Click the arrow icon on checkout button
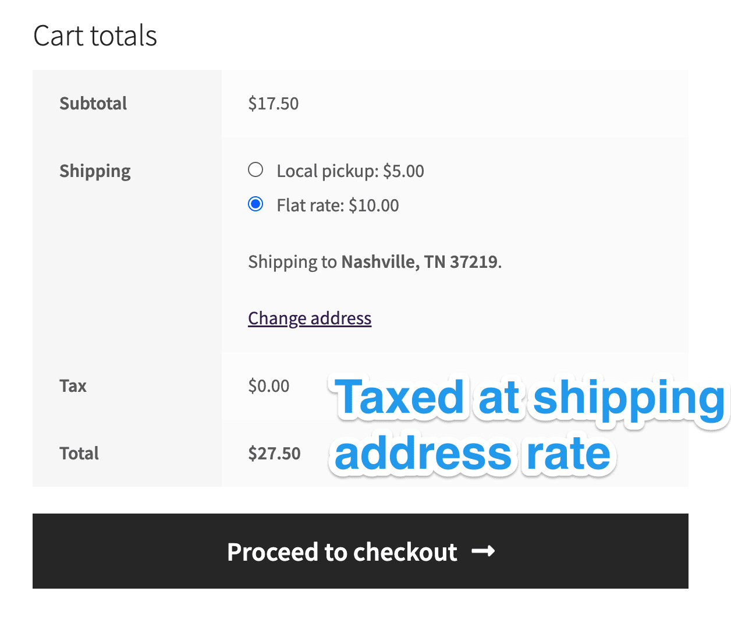Image resolution: width=731 pixels, height=630 pixels. tap(483, 551)
